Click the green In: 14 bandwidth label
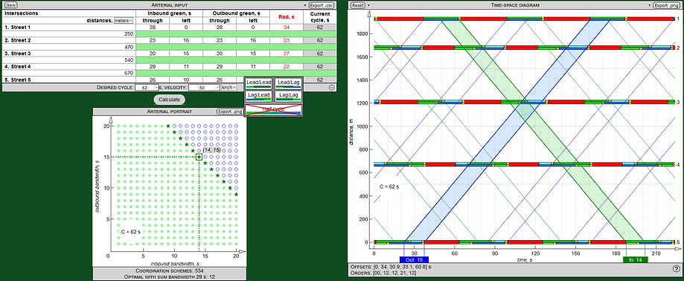This screenshot has width=684, height=281. coord(635,259)
